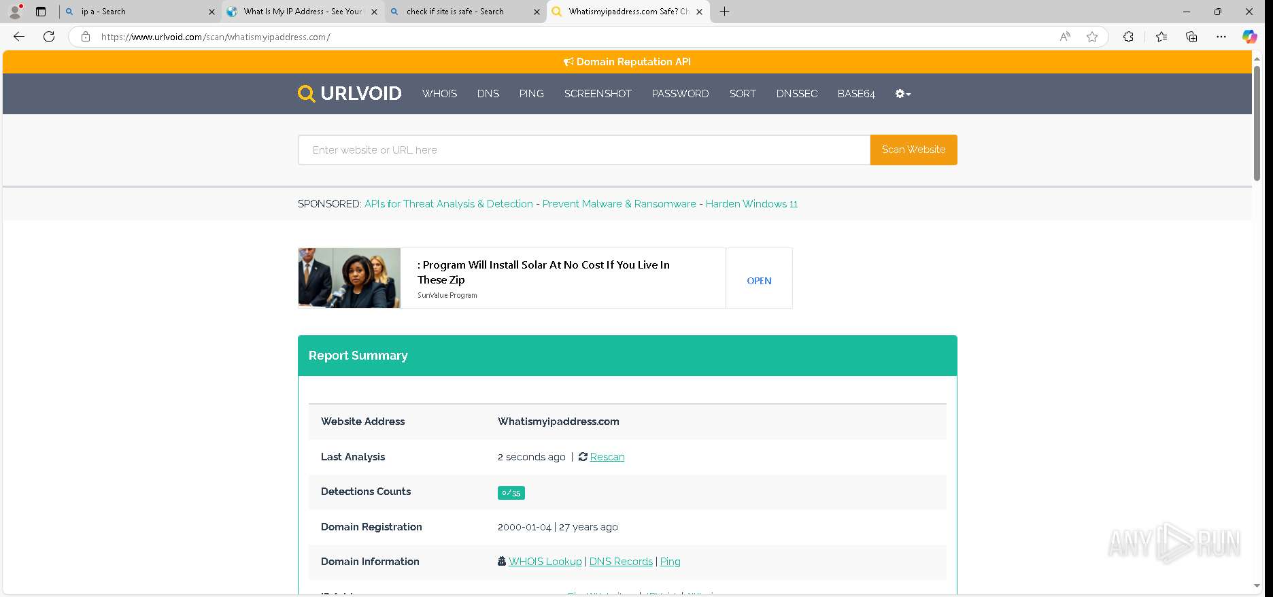Click Domain Reputation API banner
The image size is (1273, 597).
627,62
